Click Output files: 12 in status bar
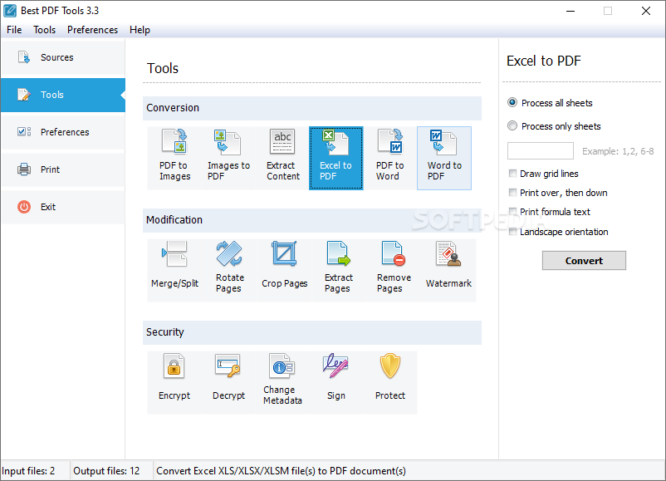This screenshot has height=481, width=666. tap(106, 471)
